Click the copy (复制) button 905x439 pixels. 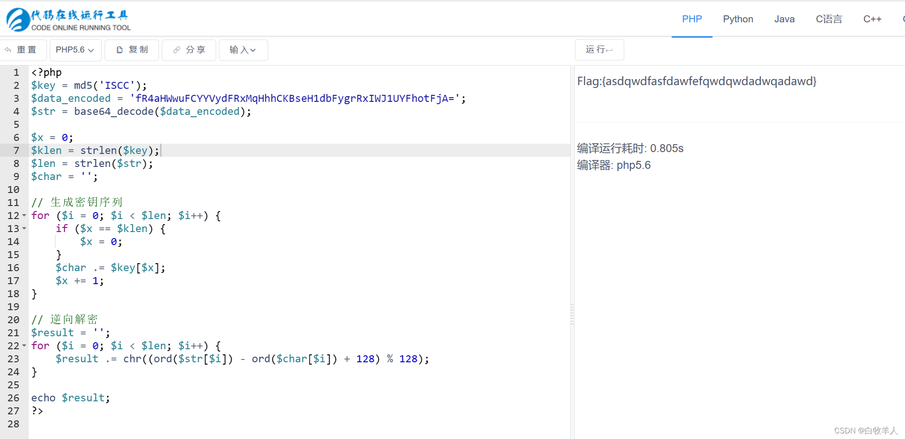132,50
